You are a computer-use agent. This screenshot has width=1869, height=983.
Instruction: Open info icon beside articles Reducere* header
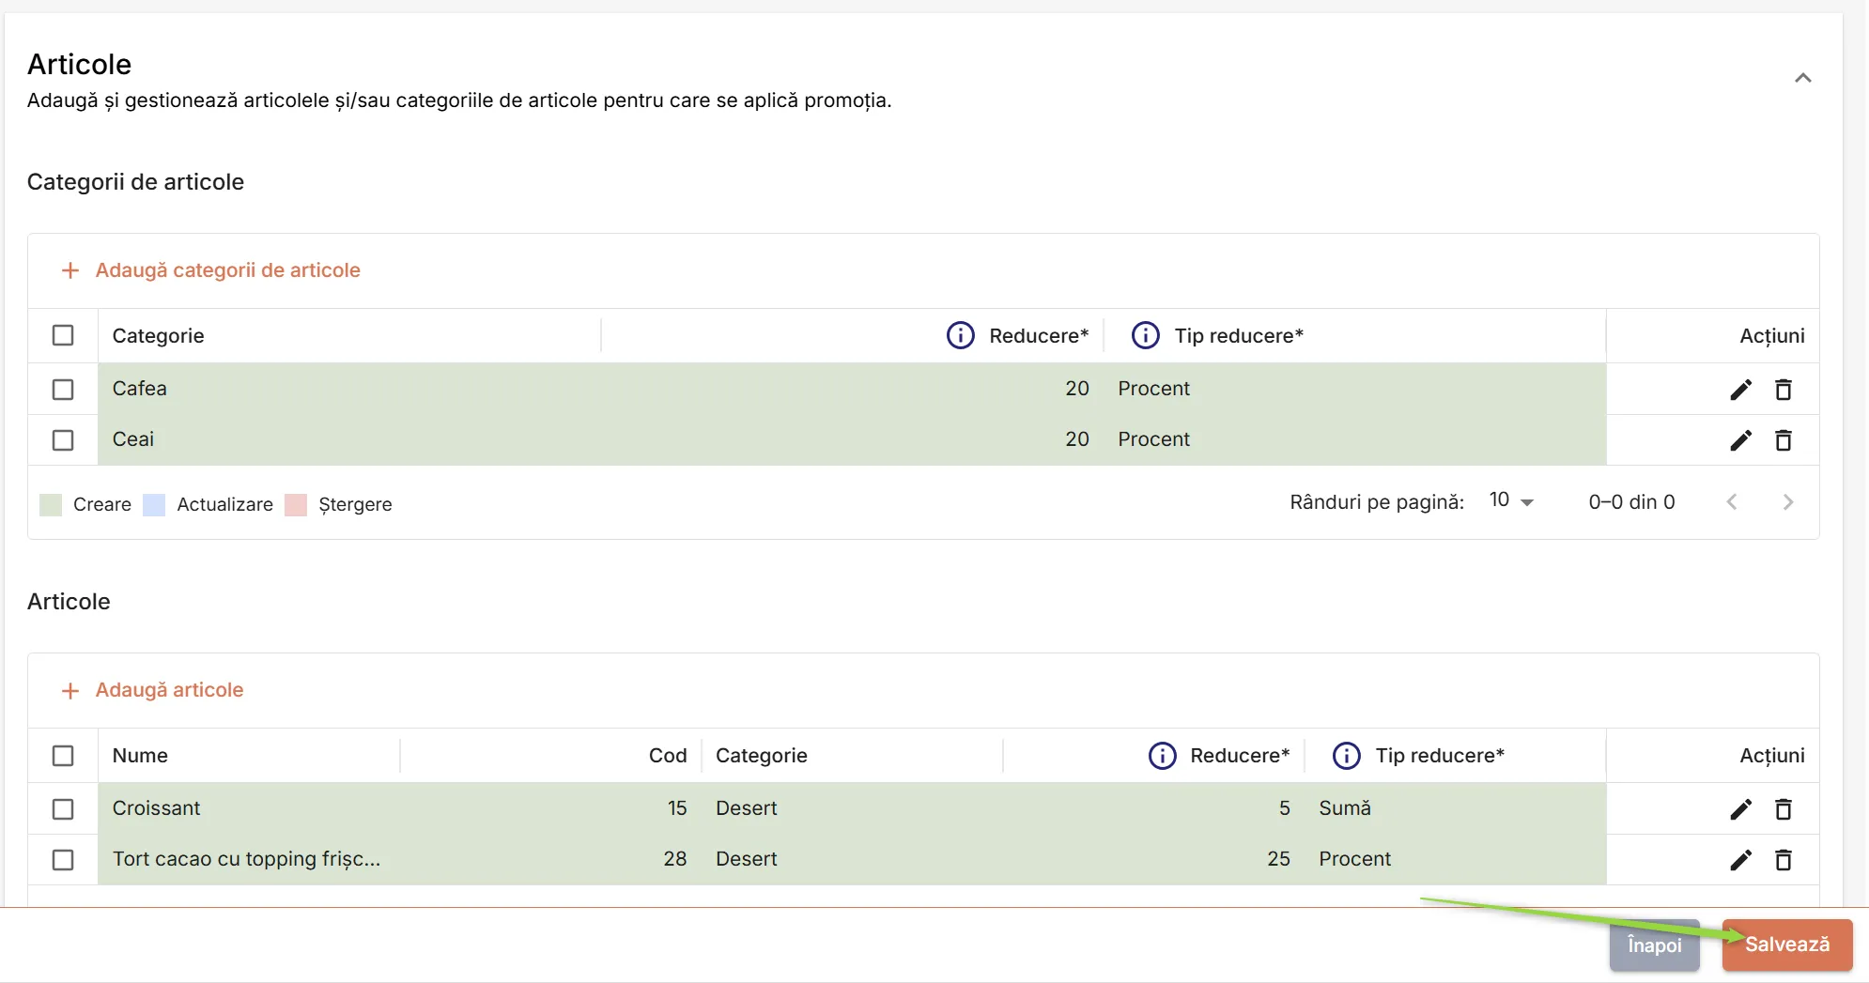coord(1162,756)
